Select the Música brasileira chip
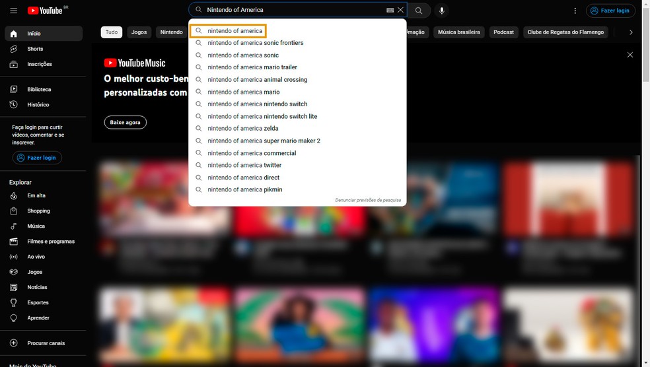The height and width of the screenshot is (367, 650). (459, 32)
